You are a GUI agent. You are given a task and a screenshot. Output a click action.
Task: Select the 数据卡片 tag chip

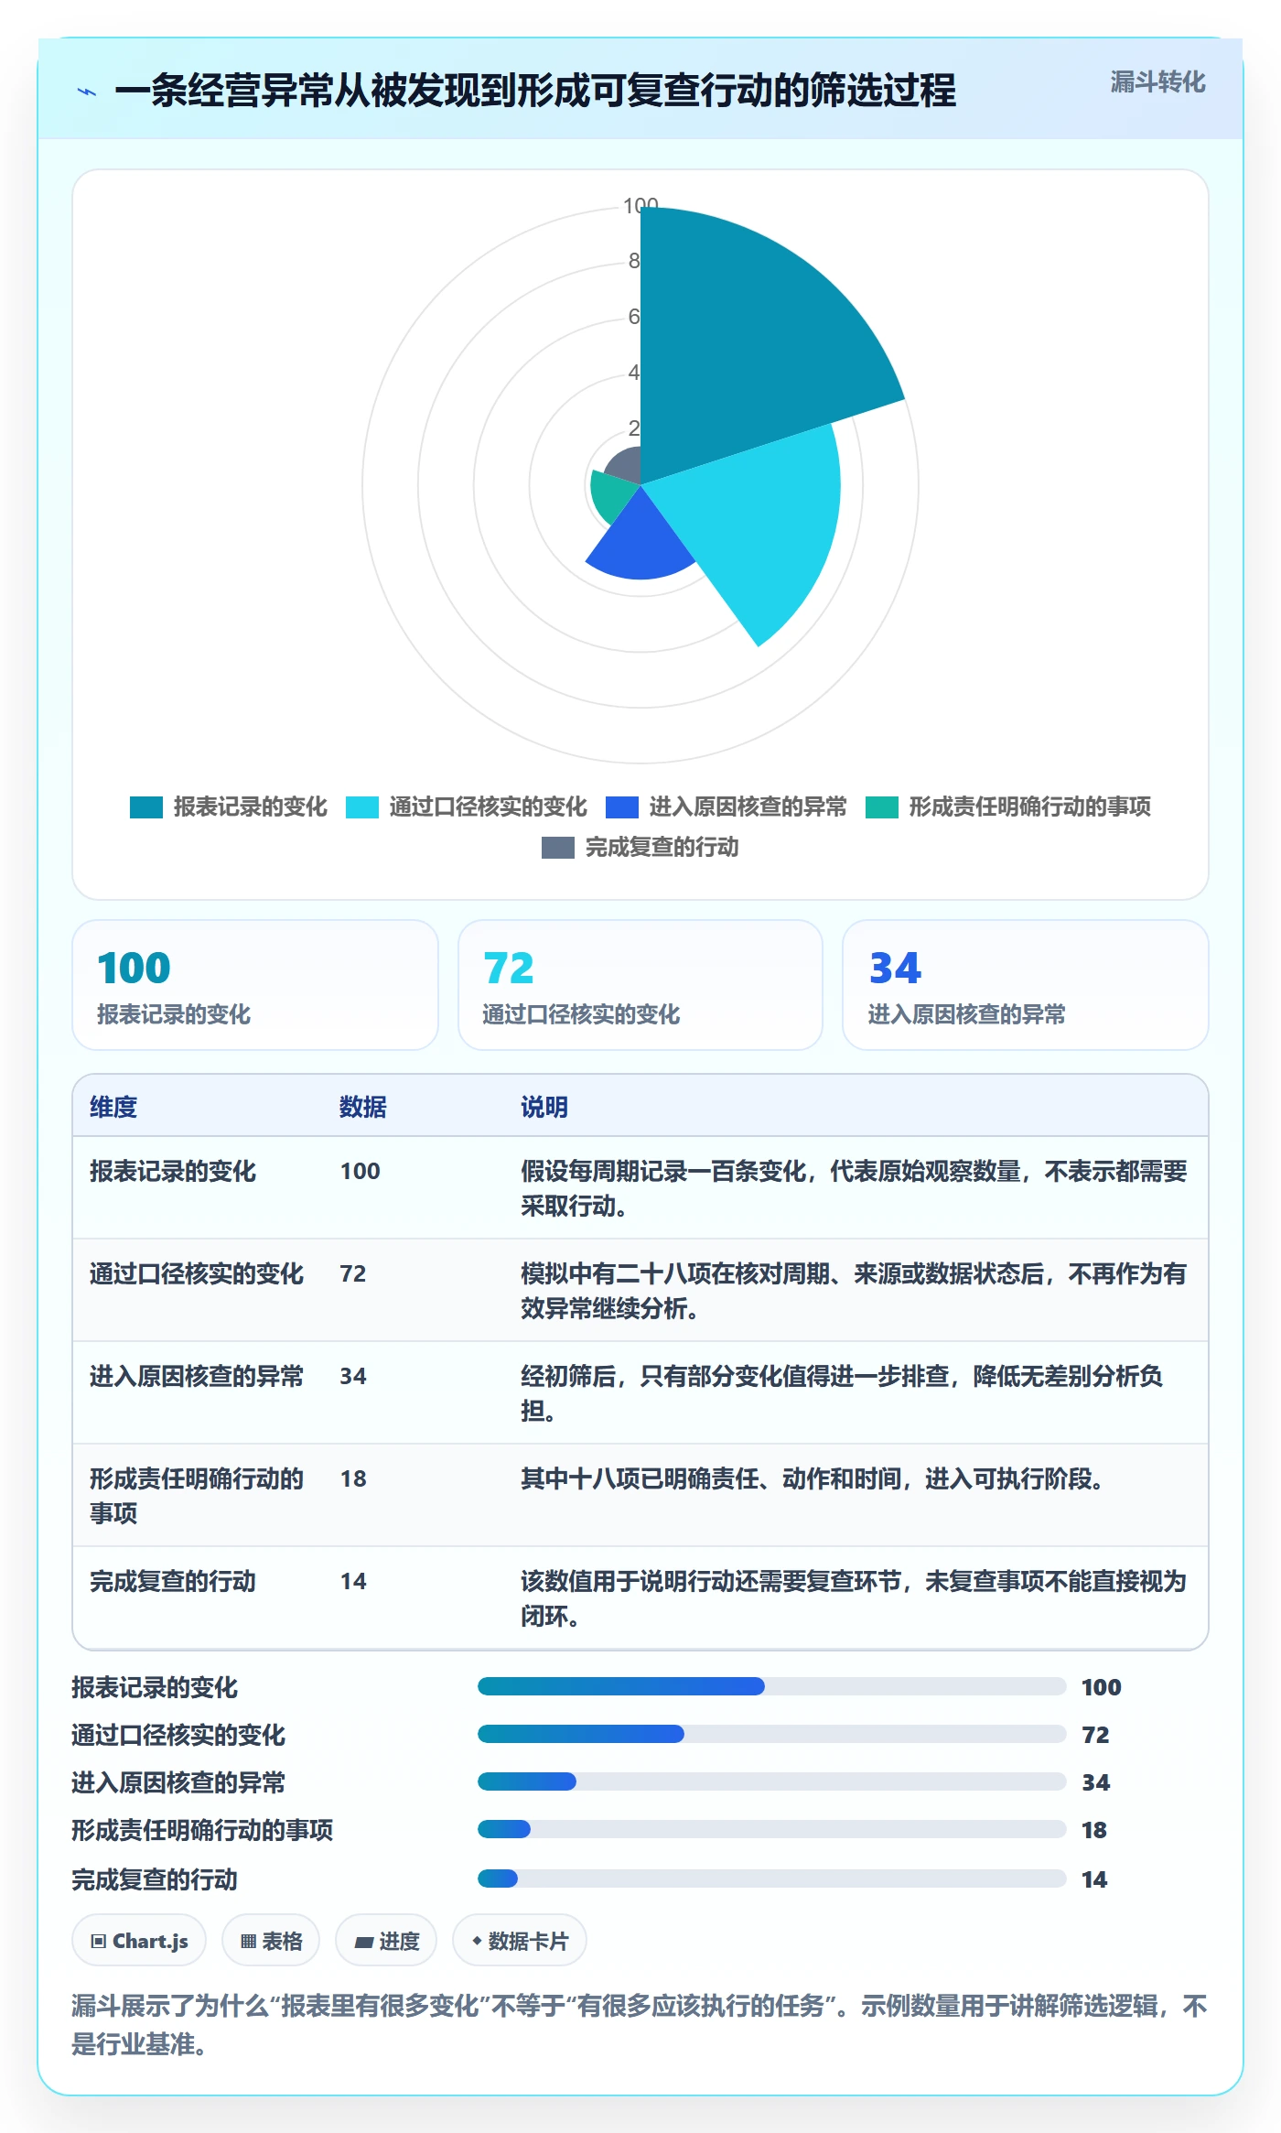520,1940
